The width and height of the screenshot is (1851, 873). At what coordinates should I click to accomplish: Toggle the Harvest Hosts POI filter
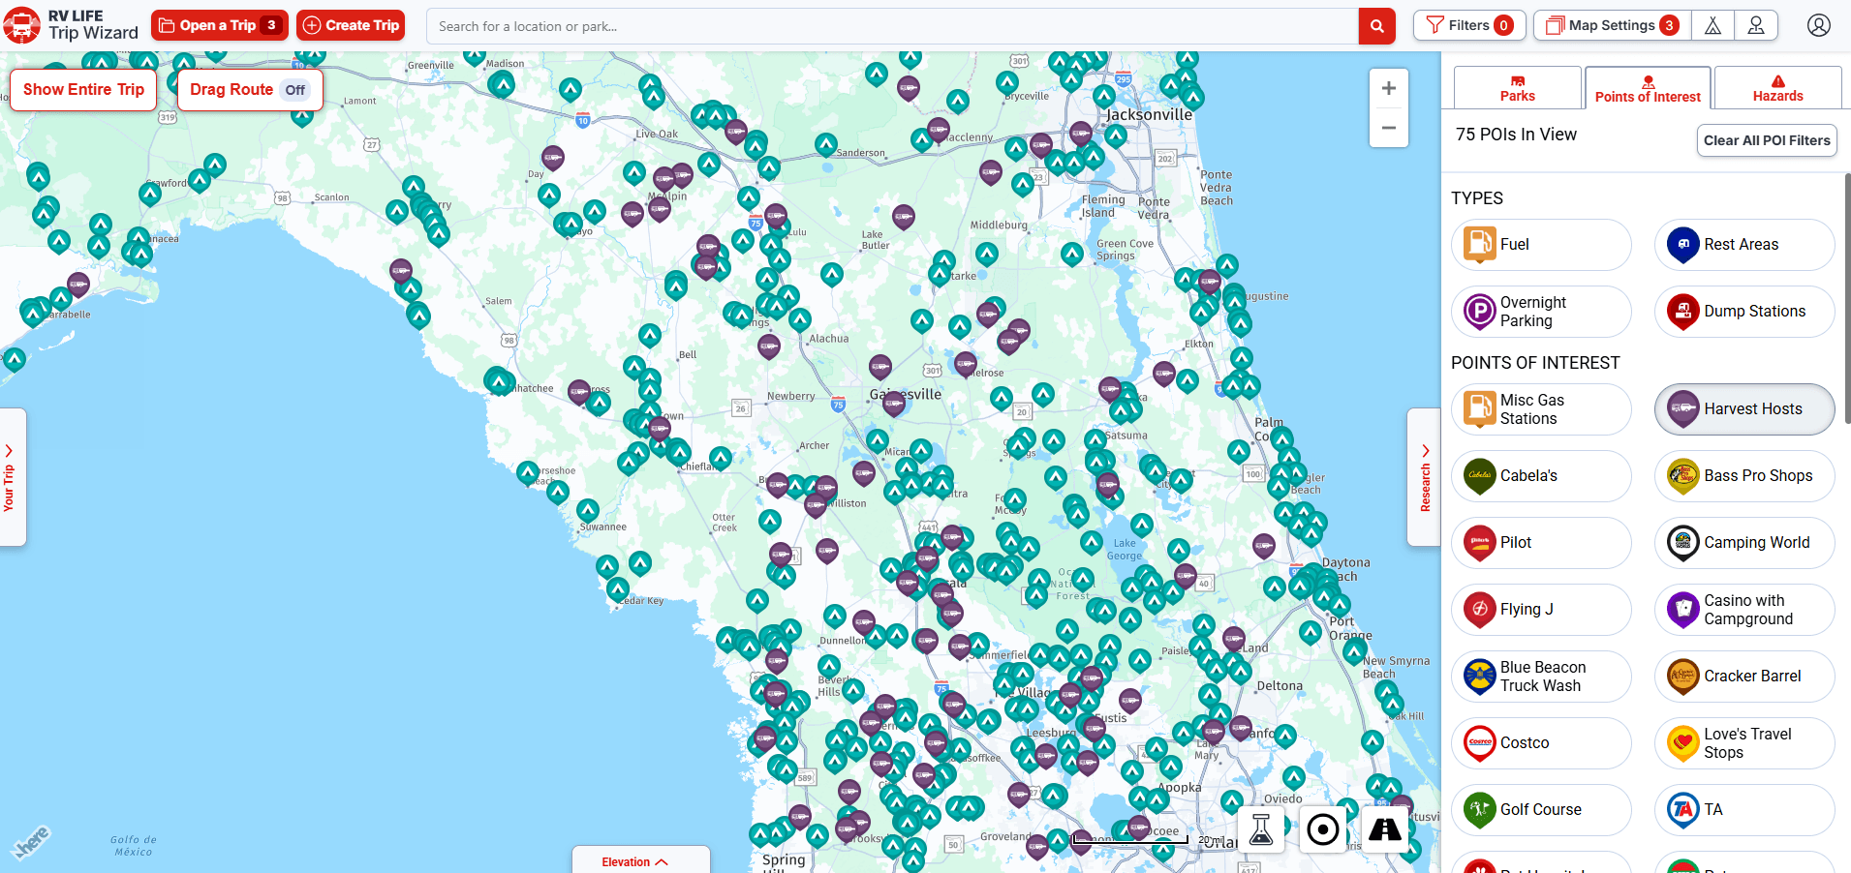tap(1743, 409)
